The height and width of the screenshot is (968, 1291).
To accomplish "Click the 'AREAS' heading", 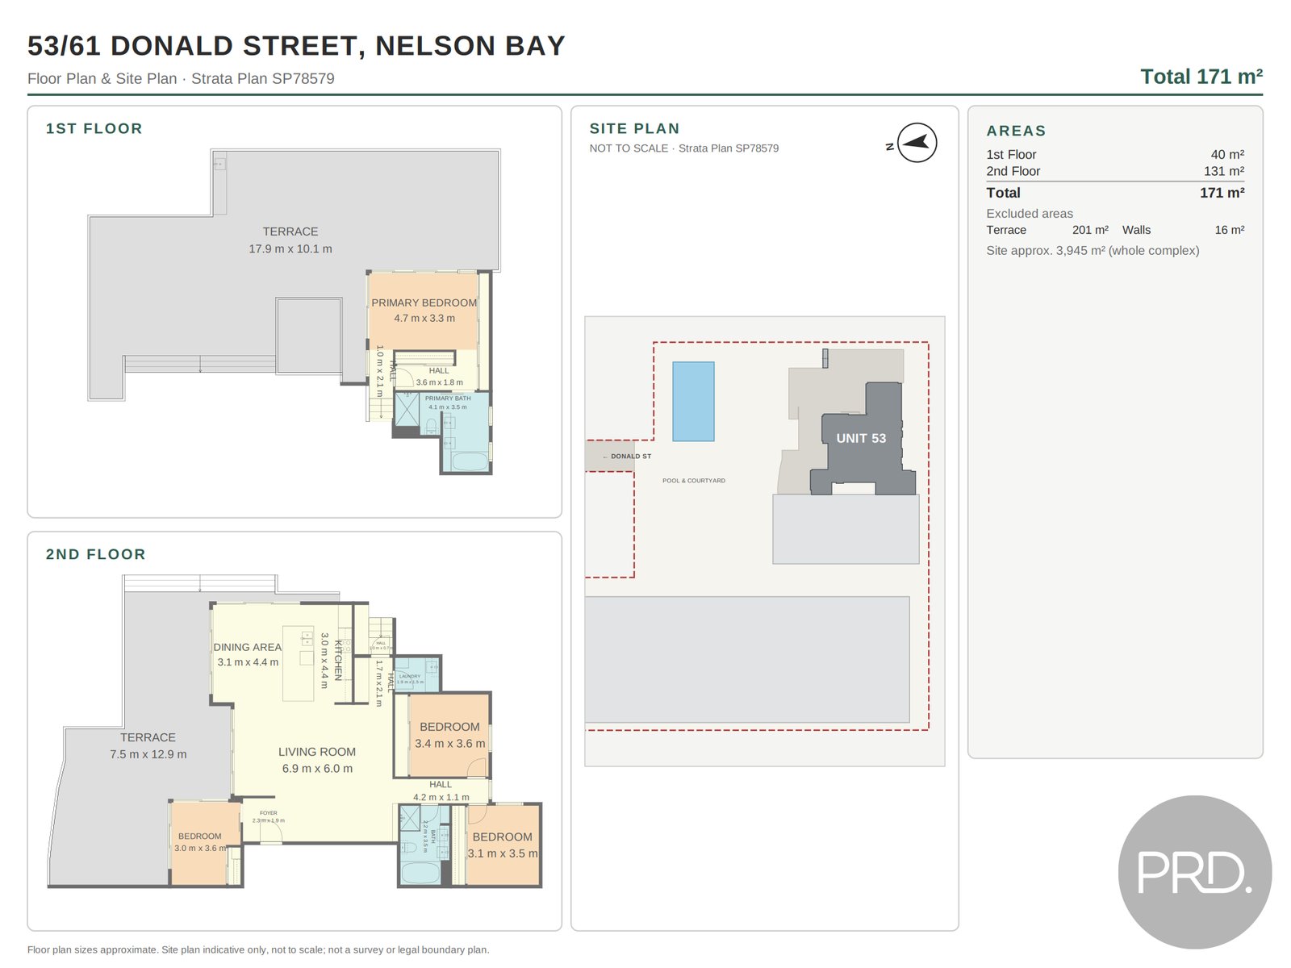I will tap(1016, 131).
